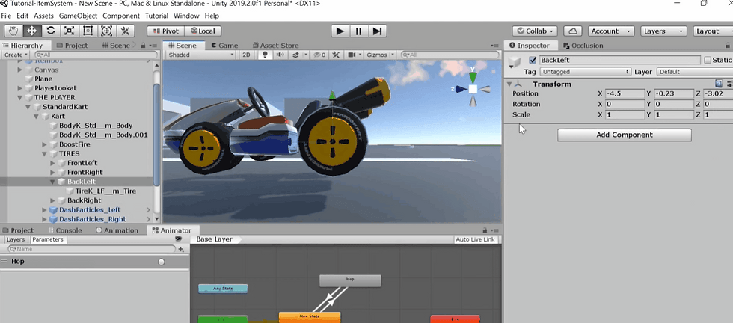Select the Any State node
Image resolution: width=733 pixels, height=323 pixels.
223,289
